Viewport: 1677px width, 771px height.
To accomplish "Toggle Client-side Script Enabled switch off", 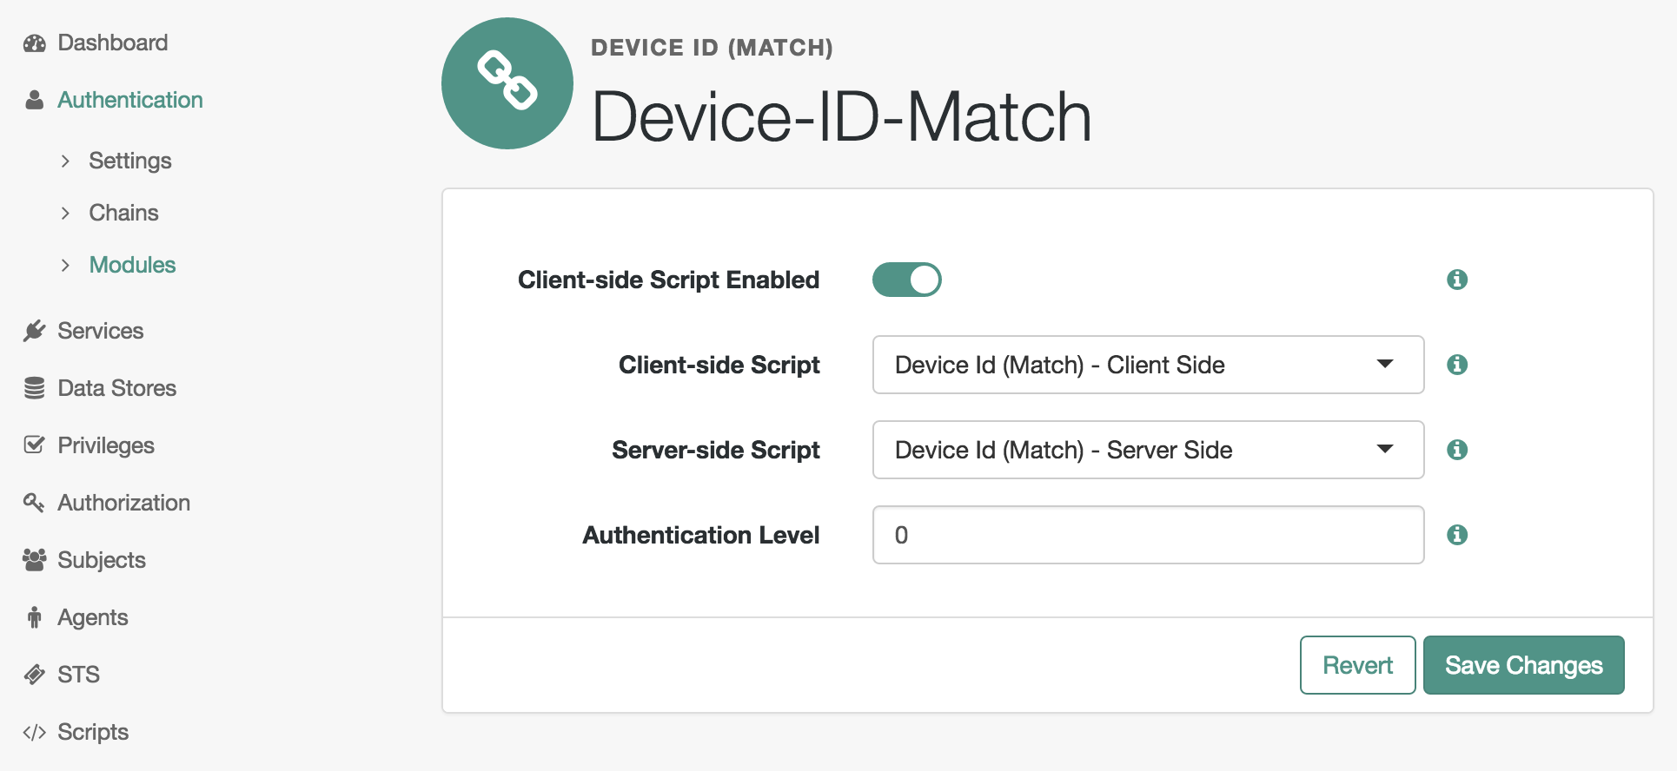I will point(906,280).
